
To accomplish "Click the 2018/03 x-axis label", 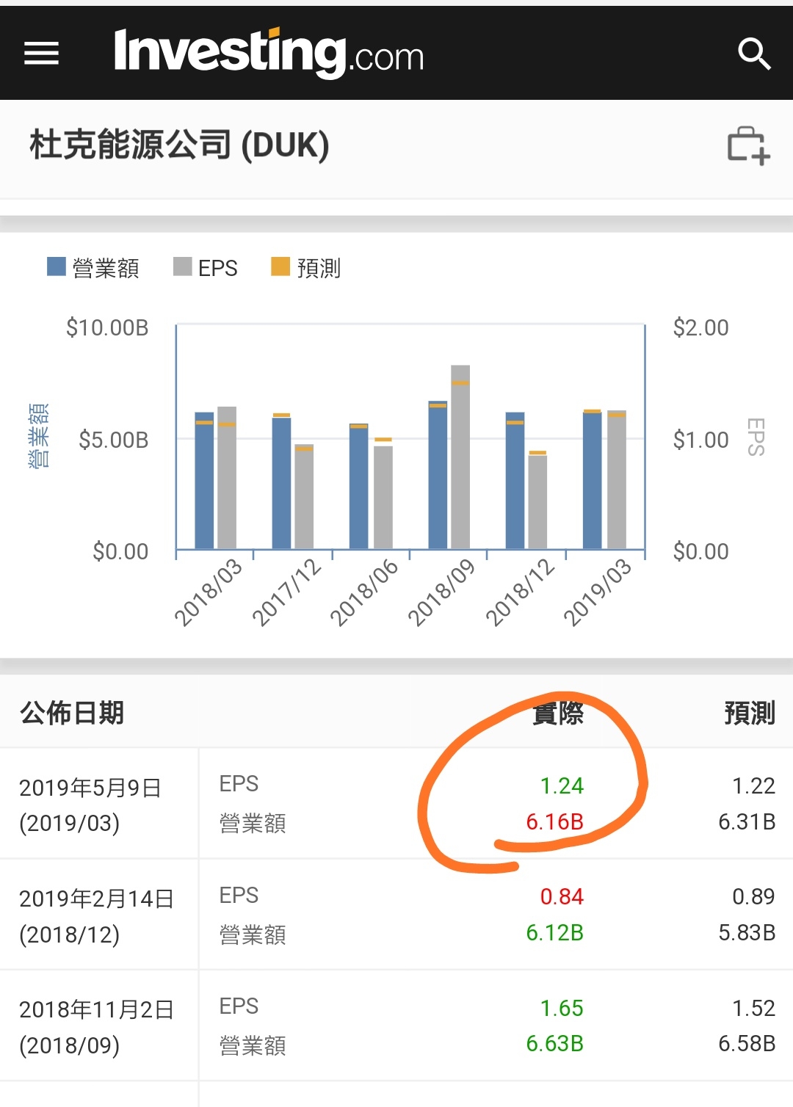I will tap(208, 592).
